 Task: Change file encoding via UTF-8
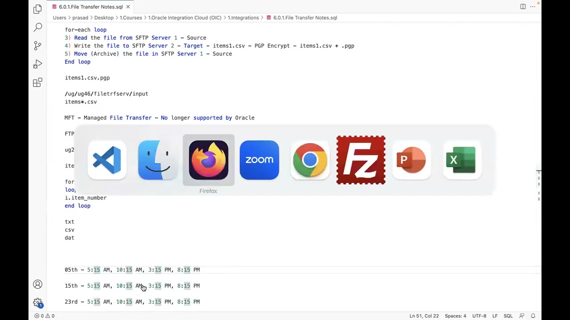click(x=479, y=316)
